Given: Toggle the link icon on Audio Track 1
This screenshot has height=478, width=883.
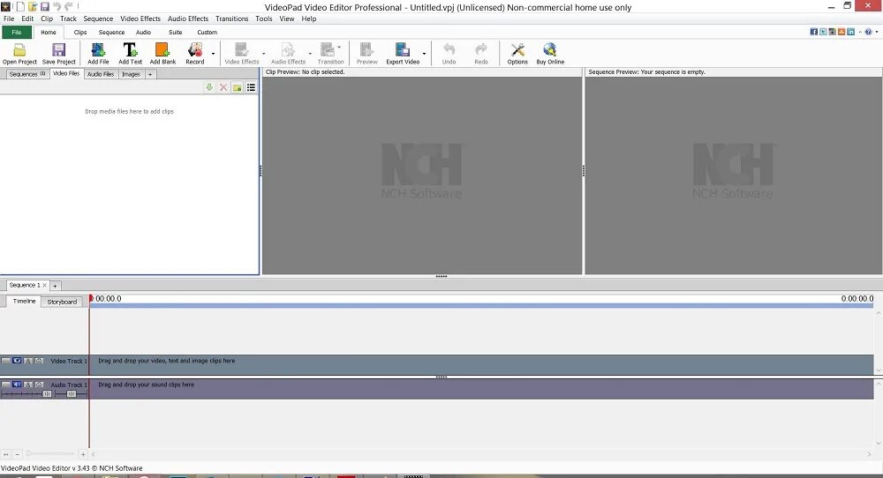Looking at the screenshot, I should (x=39, y=385).
